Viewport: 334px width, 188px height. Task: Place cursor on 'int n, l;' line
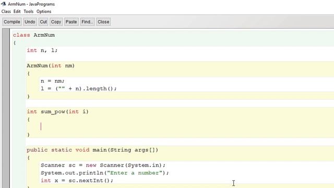[42, 50]
